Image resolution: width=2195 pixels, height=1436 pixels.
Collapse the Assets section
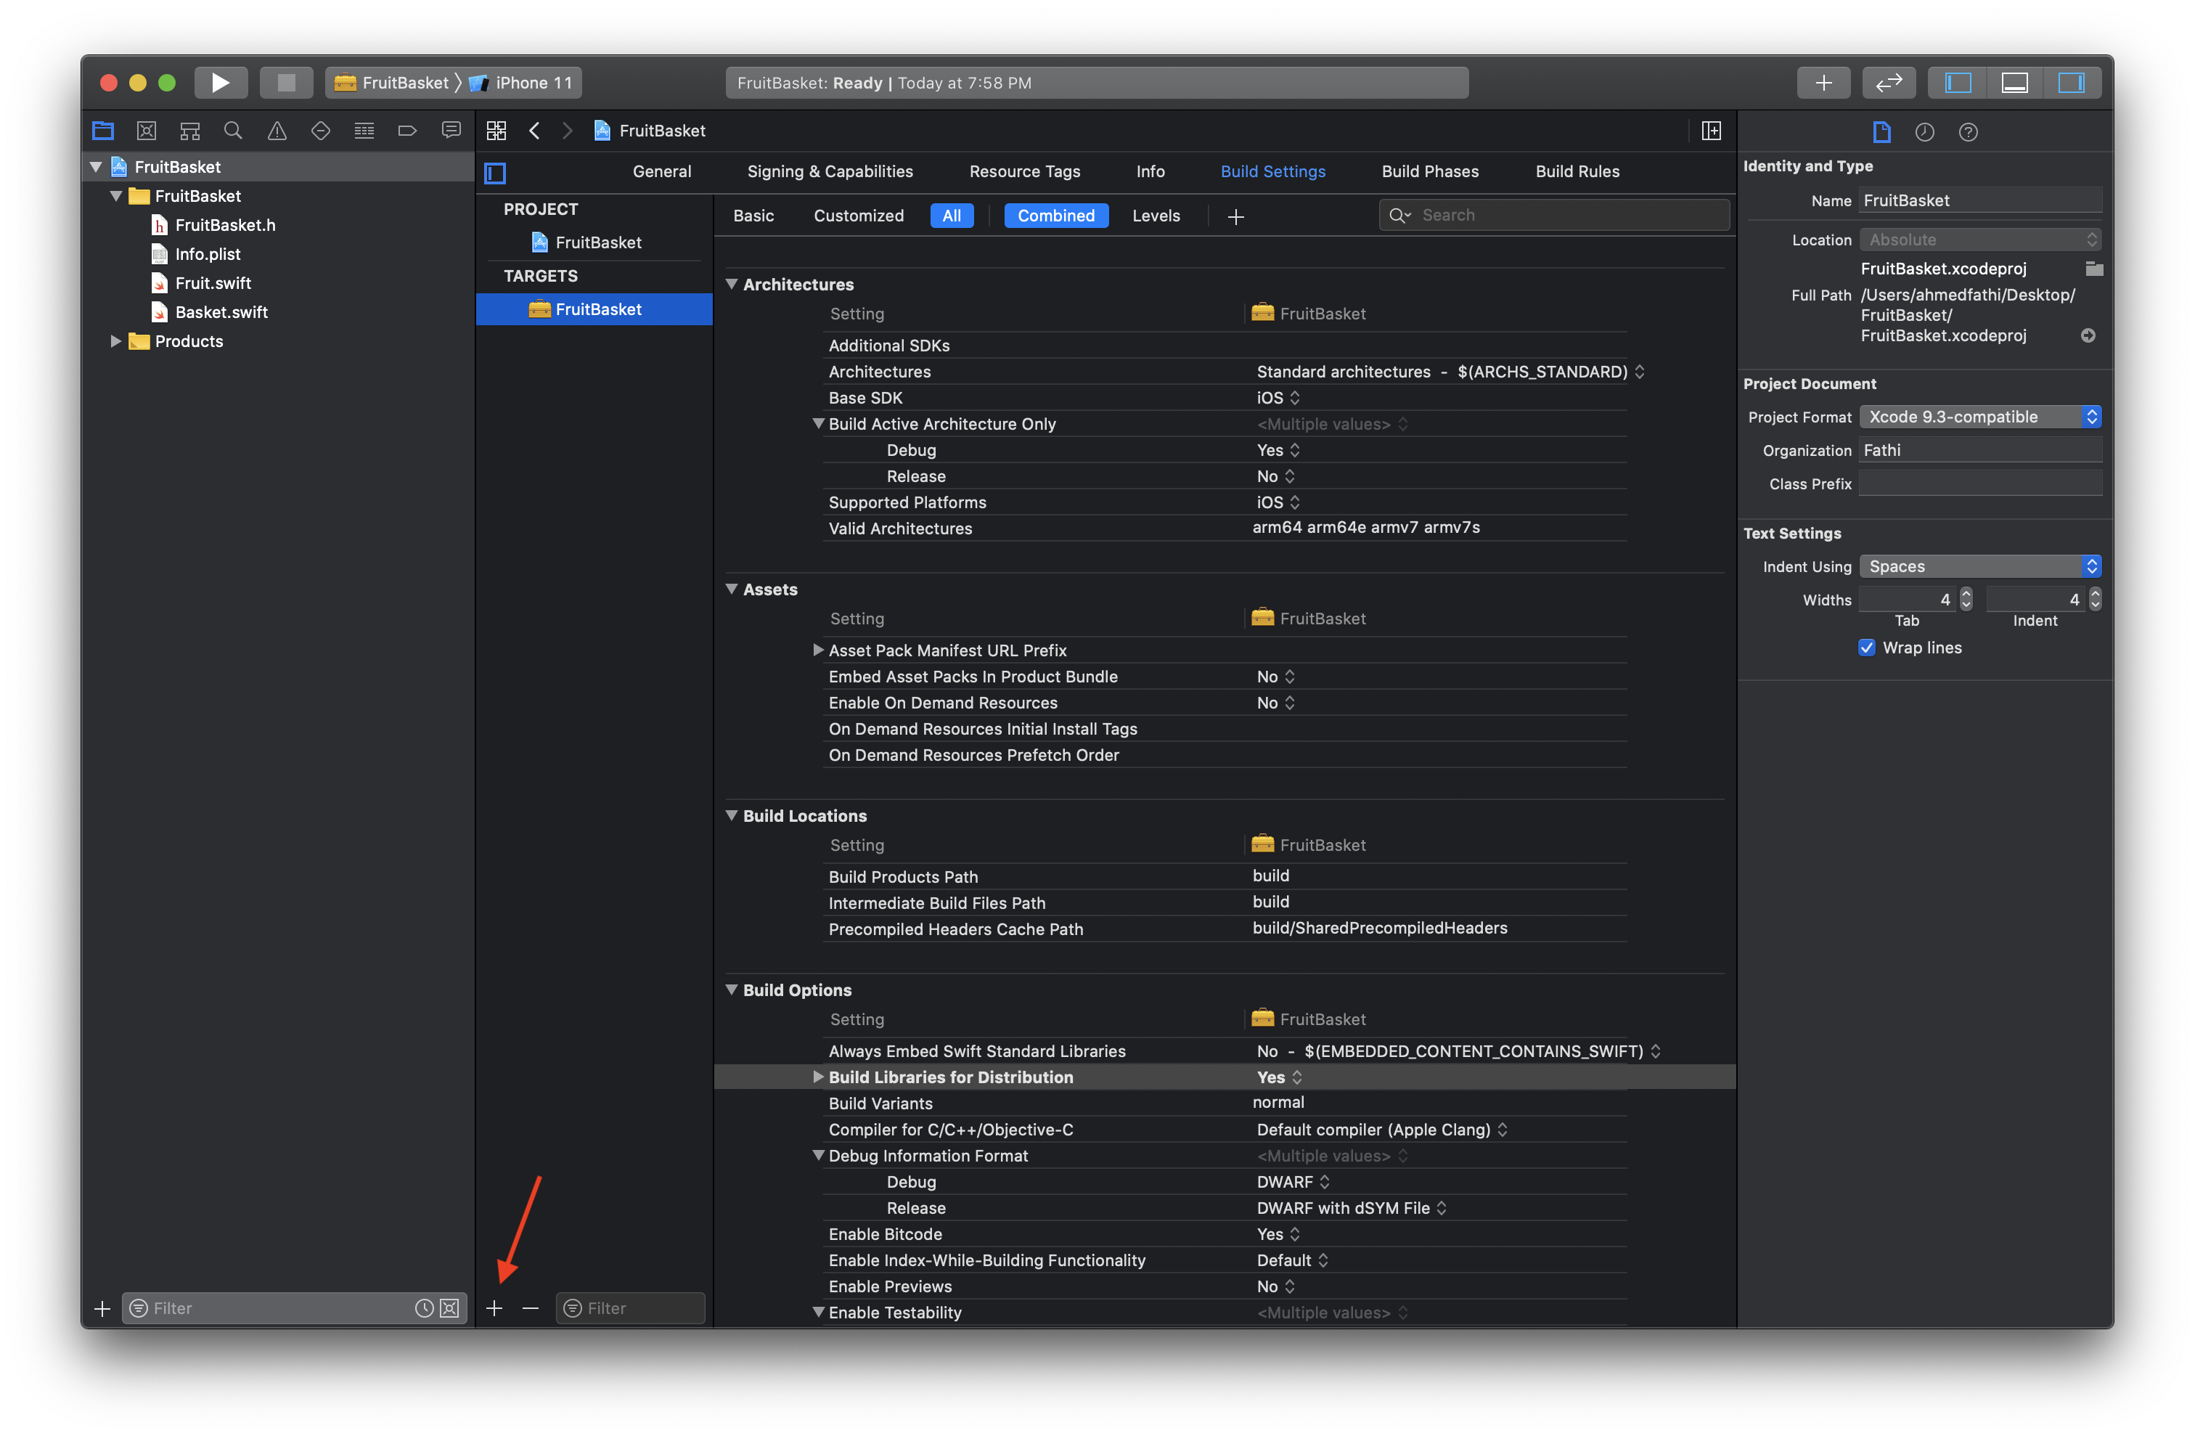[x=732, y=589]
